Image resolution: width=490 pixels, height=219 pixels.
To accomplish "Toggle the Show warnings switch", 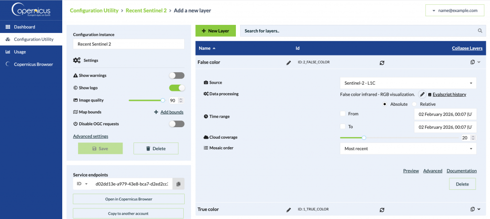I will [177, 76].
